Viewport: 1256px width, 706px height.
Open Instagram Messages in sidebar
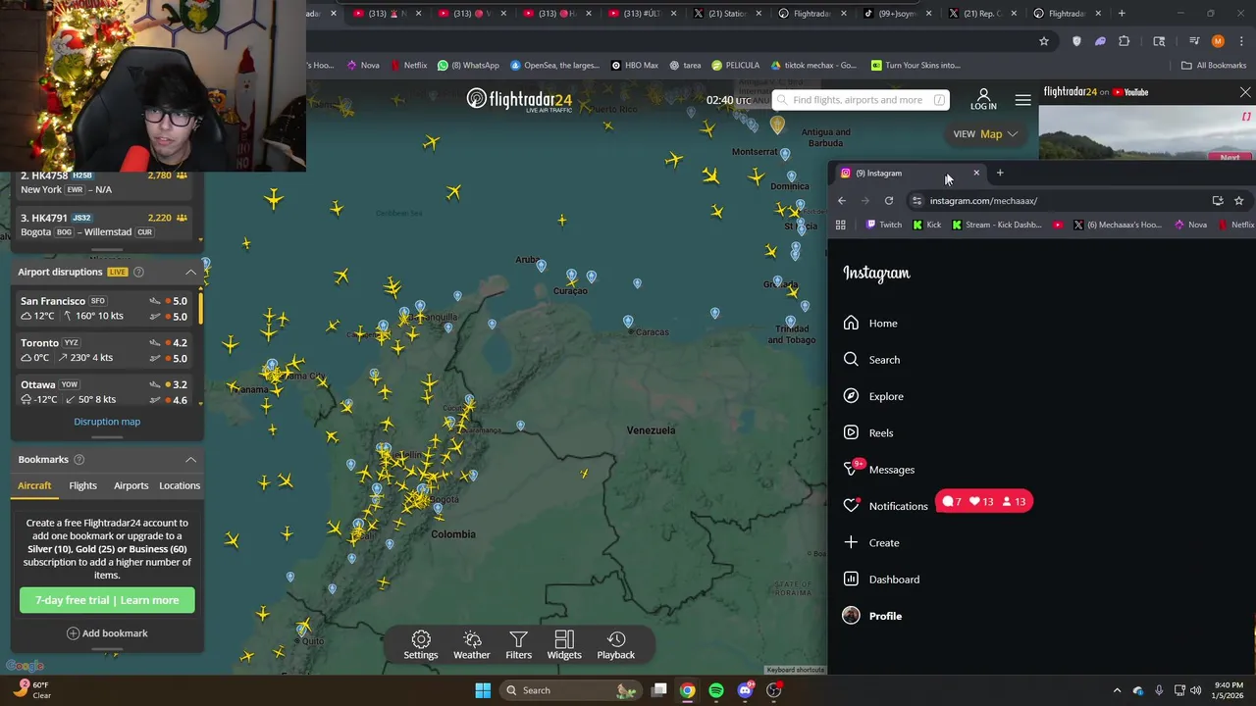pos(878,470)
